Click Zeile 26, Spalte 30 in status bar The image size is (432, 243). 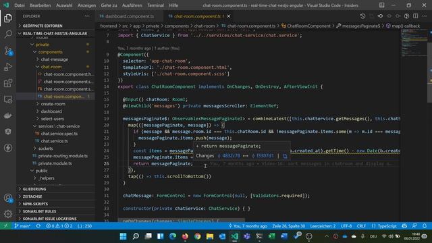(x=288, y=226)
